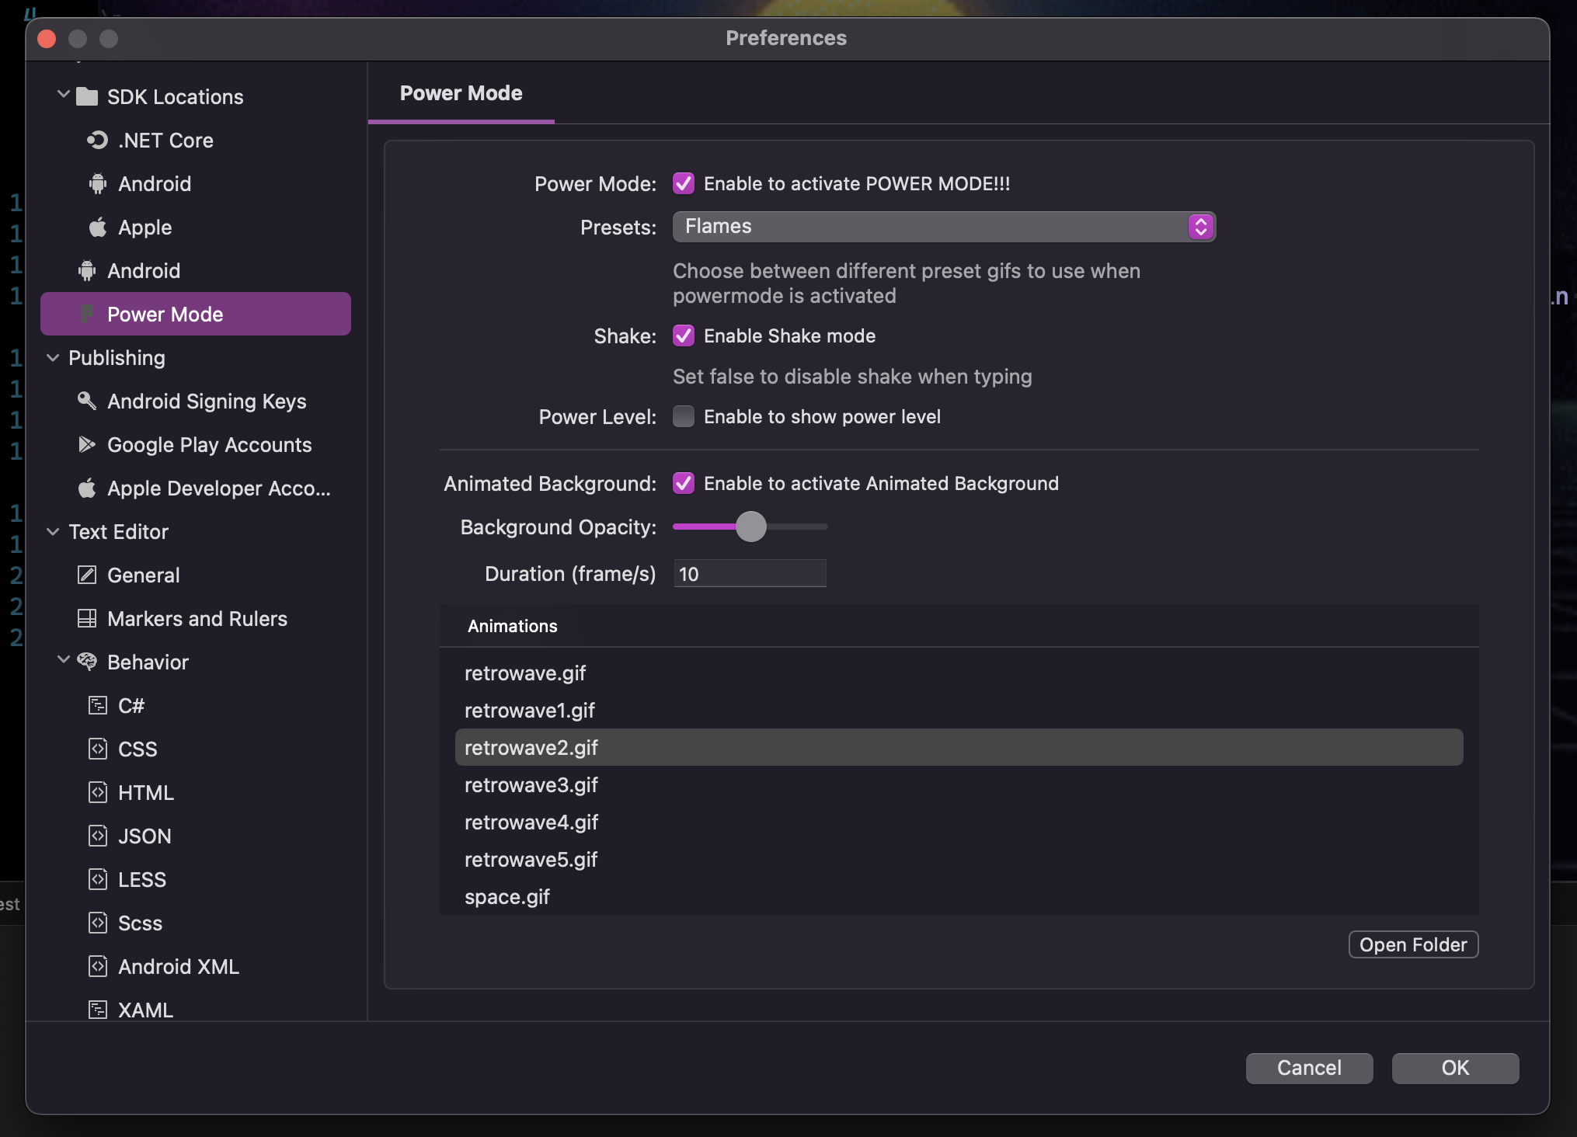
Task: Click the LESS file icon
Action: [x=97, y=880]
